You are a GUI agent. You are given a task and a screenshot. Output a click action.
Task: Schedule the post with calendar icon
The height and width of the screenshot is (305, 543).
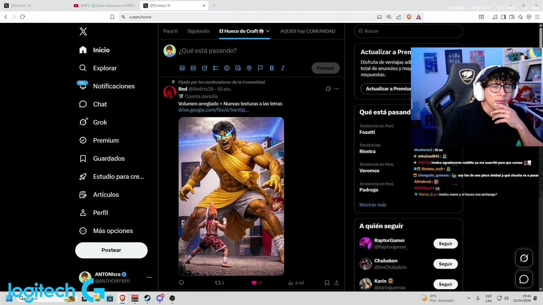(238, 68)
